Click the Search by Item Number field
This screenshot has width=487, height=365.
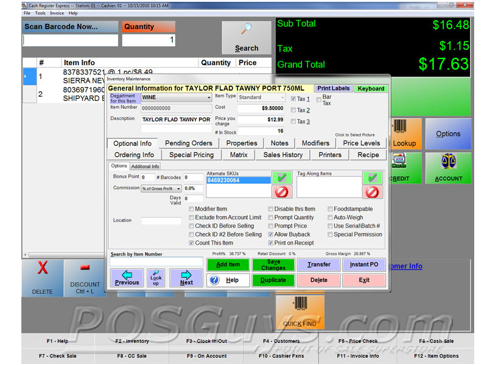pyautogui.click(x=156, y=262)
